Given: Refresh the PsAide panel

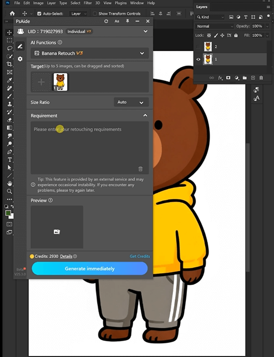Looking at the screenshot, I should pos(106,21).
